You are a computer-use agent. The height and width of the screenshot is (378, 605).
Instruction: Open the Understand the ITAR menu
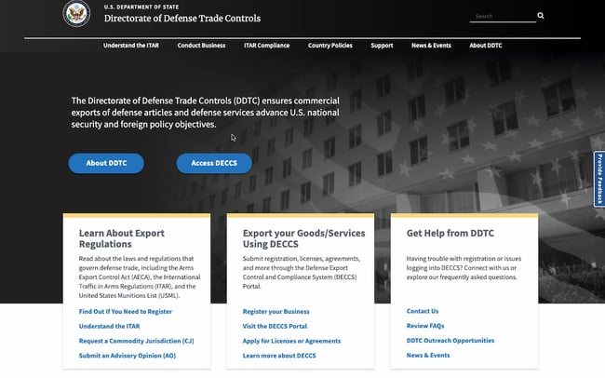click(131, 46)
